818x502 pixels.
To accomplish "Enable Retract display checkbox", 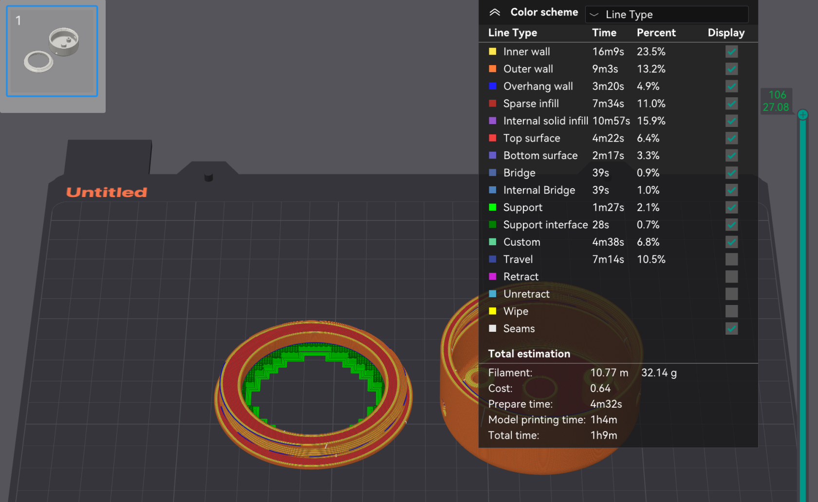I will tap(731, 277).
